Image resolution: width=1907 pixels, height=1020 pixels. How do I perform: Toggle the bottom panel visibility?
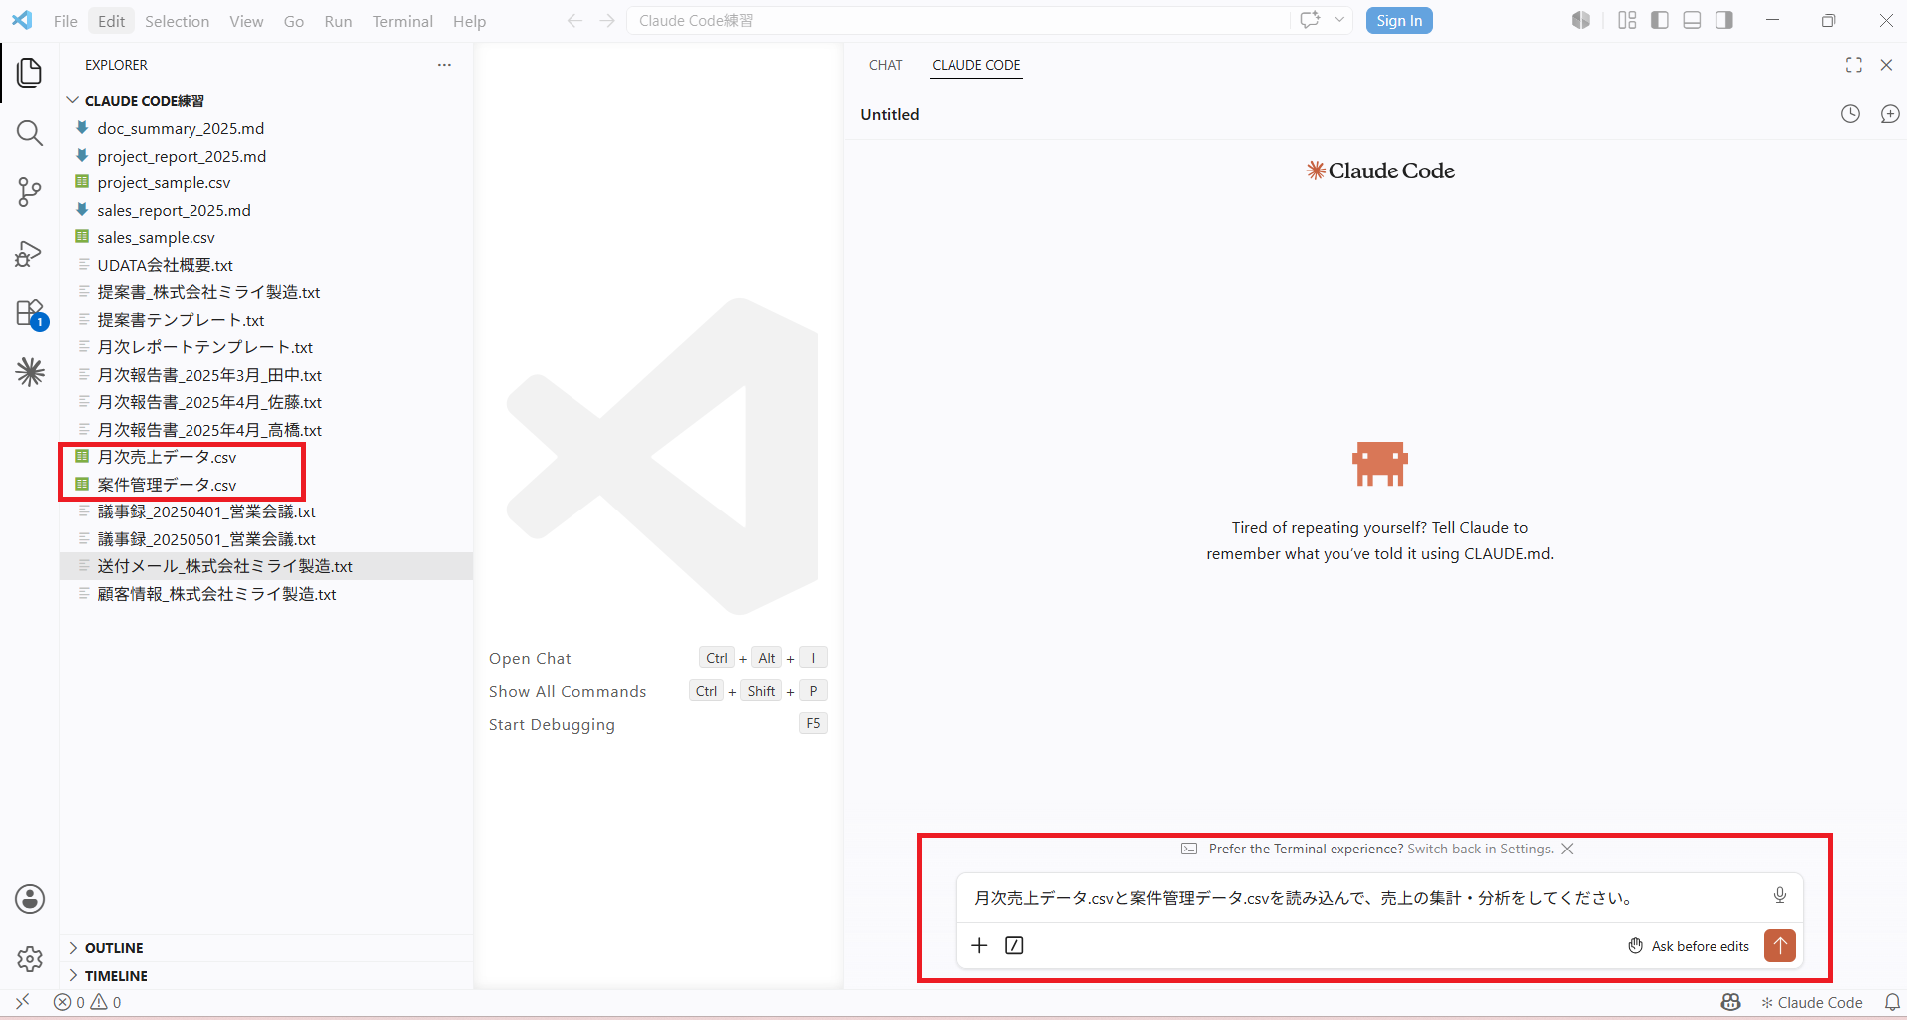[x=1692, y=20]
